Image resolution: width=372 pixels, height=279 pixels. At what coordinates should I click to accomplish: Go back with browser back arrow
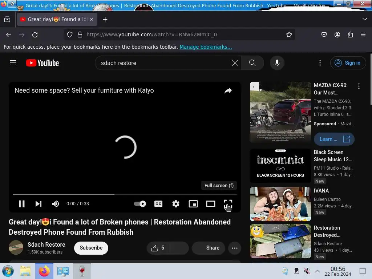point(9,35)
